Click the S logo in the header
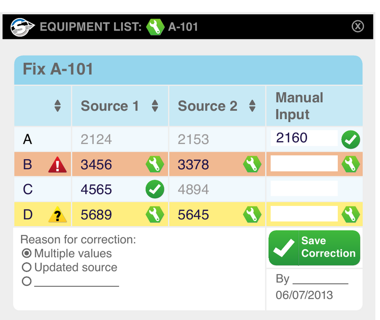The height and width of the screenshot is (320, 380). (22, 27)
